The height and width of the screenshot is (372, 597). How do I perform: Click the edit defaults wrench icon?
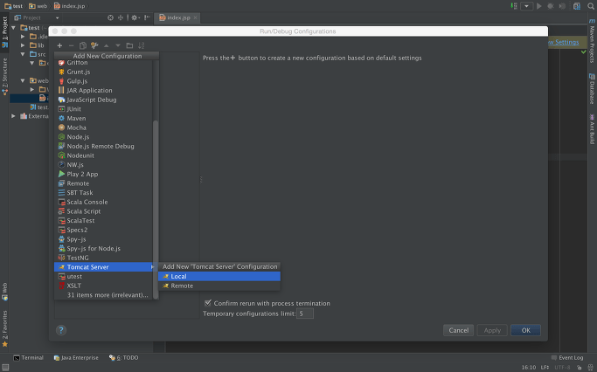94,45
